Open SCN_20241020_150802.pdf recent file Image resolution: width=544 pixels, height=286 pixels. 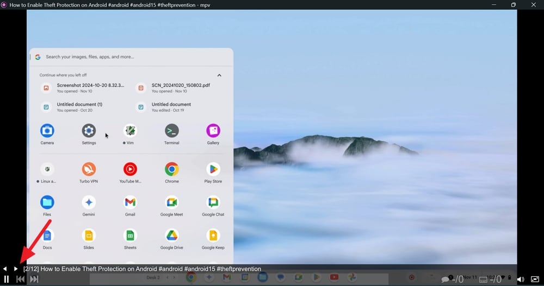click(x=173, y=88)
